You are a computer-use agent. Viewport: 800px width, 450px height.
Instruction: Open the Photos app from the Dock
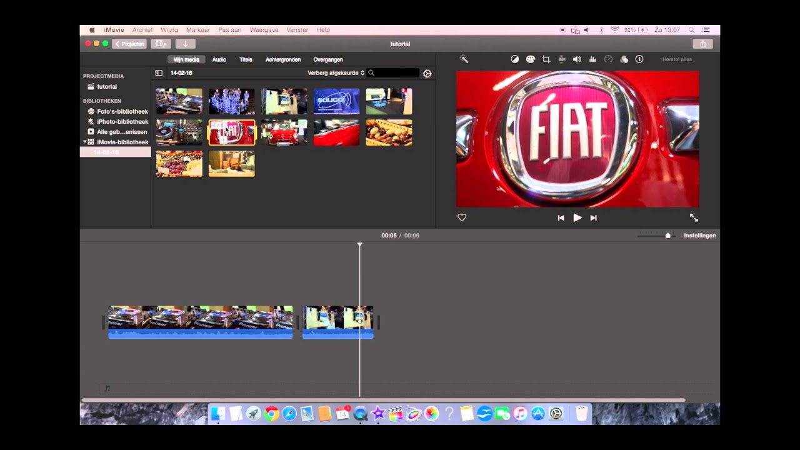coord(431,414)
